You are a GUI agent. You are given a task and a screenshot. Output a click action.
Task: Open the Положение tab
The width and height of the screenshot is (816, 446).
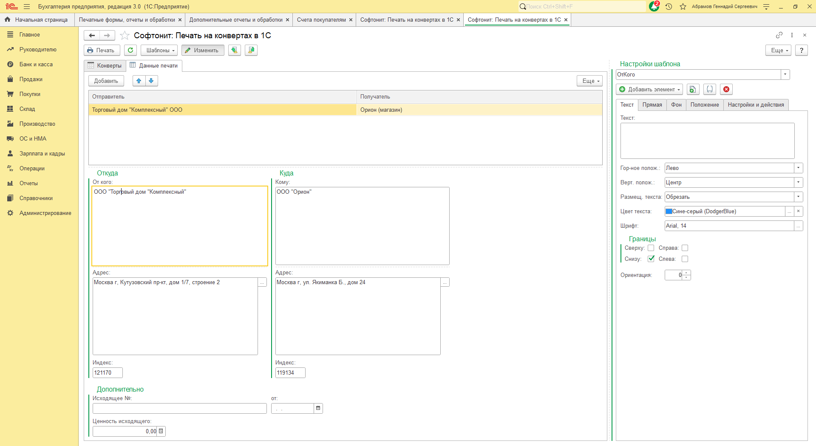704,104
